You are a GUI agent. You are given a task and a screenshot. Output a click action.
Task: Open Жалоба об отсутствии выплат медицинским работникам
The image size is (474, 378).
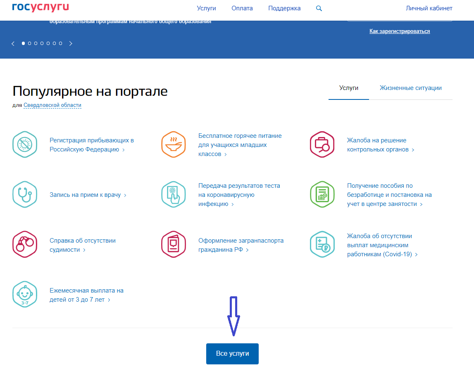point(382,245)
